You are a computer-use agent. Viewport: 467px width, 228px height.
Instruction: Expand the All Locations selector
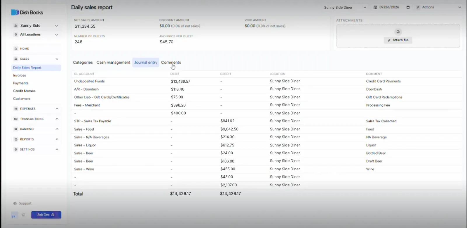pos(36,34)
